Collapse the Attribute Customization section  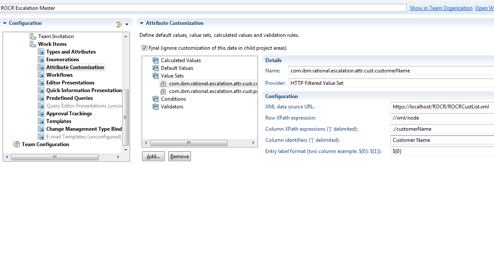(x=141, y=23)
